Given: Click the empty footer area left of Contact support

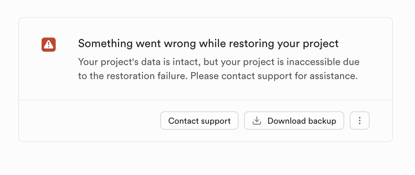Looking at the screenshot, I should click(88, 121).
